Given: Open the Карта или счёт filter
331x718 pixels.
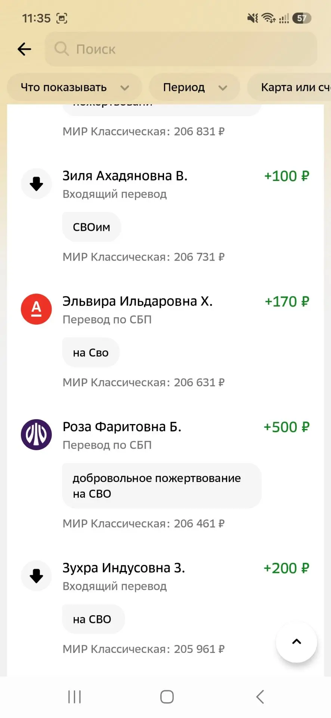Looking at the screenshot, I should coord(289,88).
